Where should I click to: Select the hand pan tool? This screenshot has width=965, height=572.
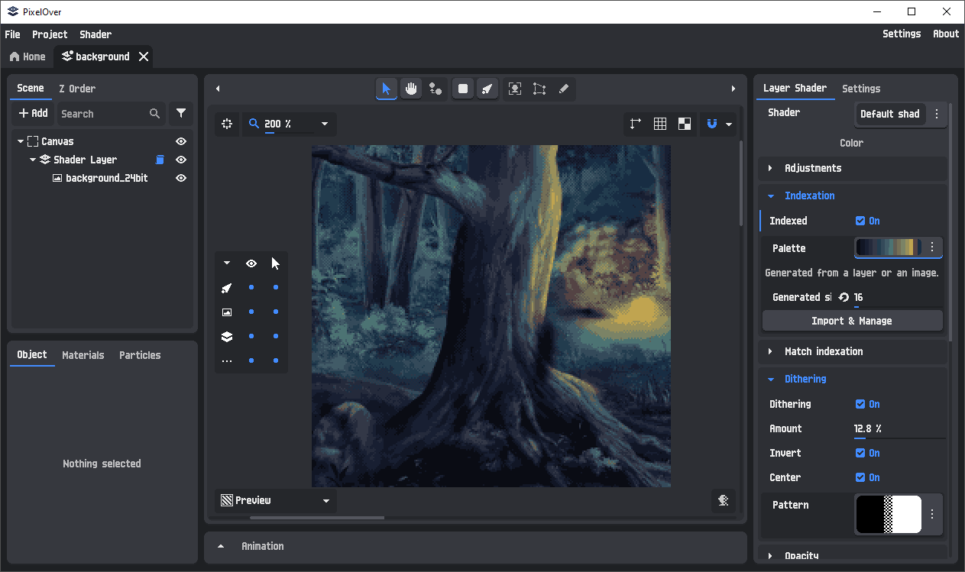point(411,89)
